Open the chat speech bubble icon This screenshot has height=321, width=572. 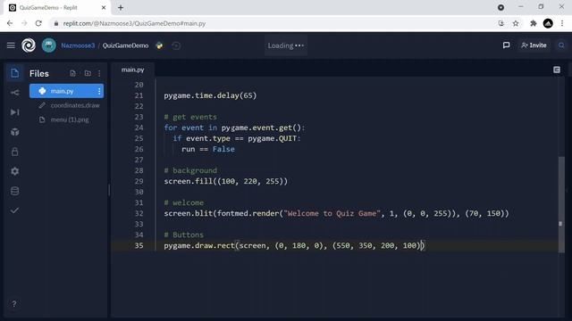tap(506, 45)
